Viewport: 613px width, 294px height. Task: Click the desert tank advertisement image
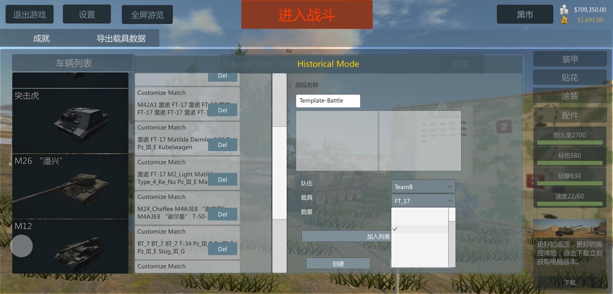[x=570, y=228]
